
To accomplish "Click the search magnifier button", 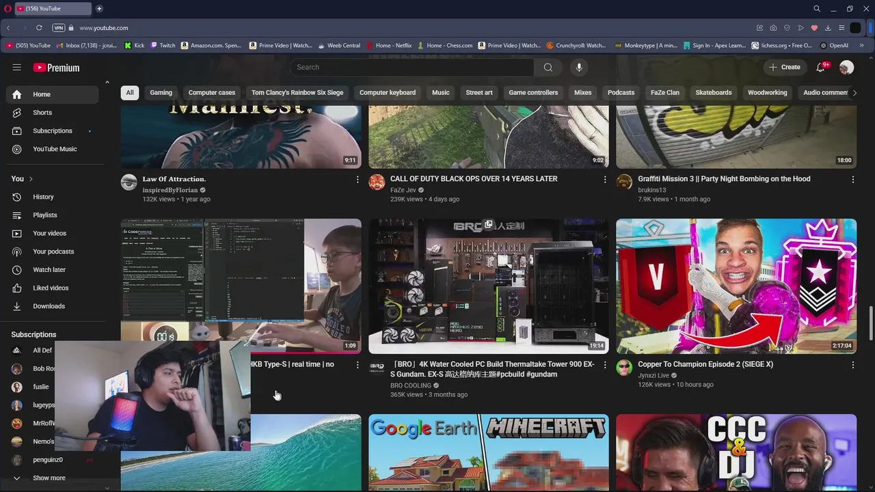I will click(548, 67).
